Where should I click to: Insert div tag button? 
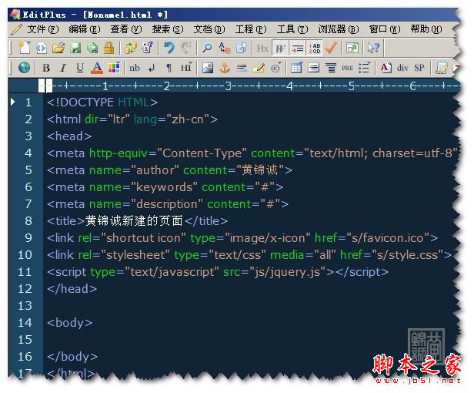point(402,68)
